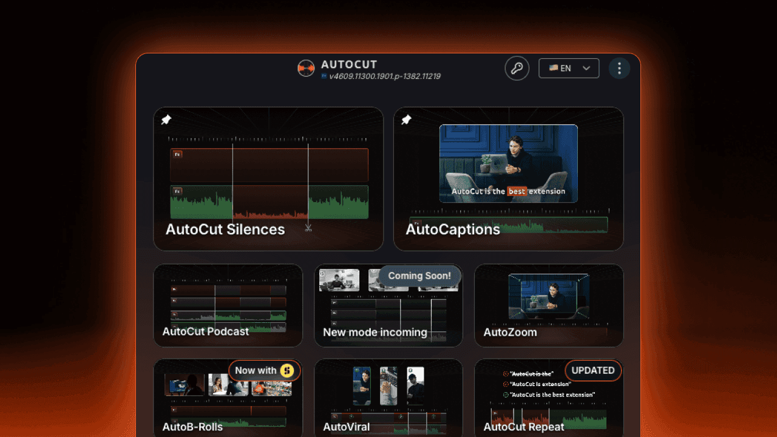Viewport: 777px width, 437px height.
Task: Click the New mode incoming card
Action: click(388, 305)
